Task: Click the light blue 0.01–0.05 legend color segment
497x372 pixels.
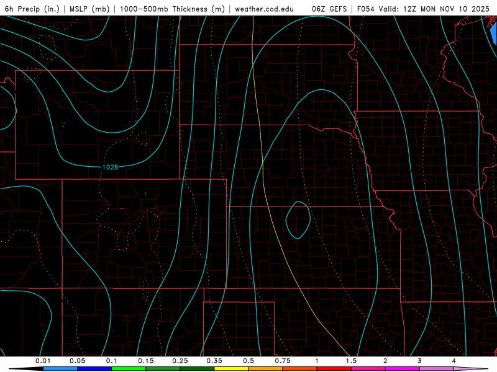Action: tap(60, 369)
